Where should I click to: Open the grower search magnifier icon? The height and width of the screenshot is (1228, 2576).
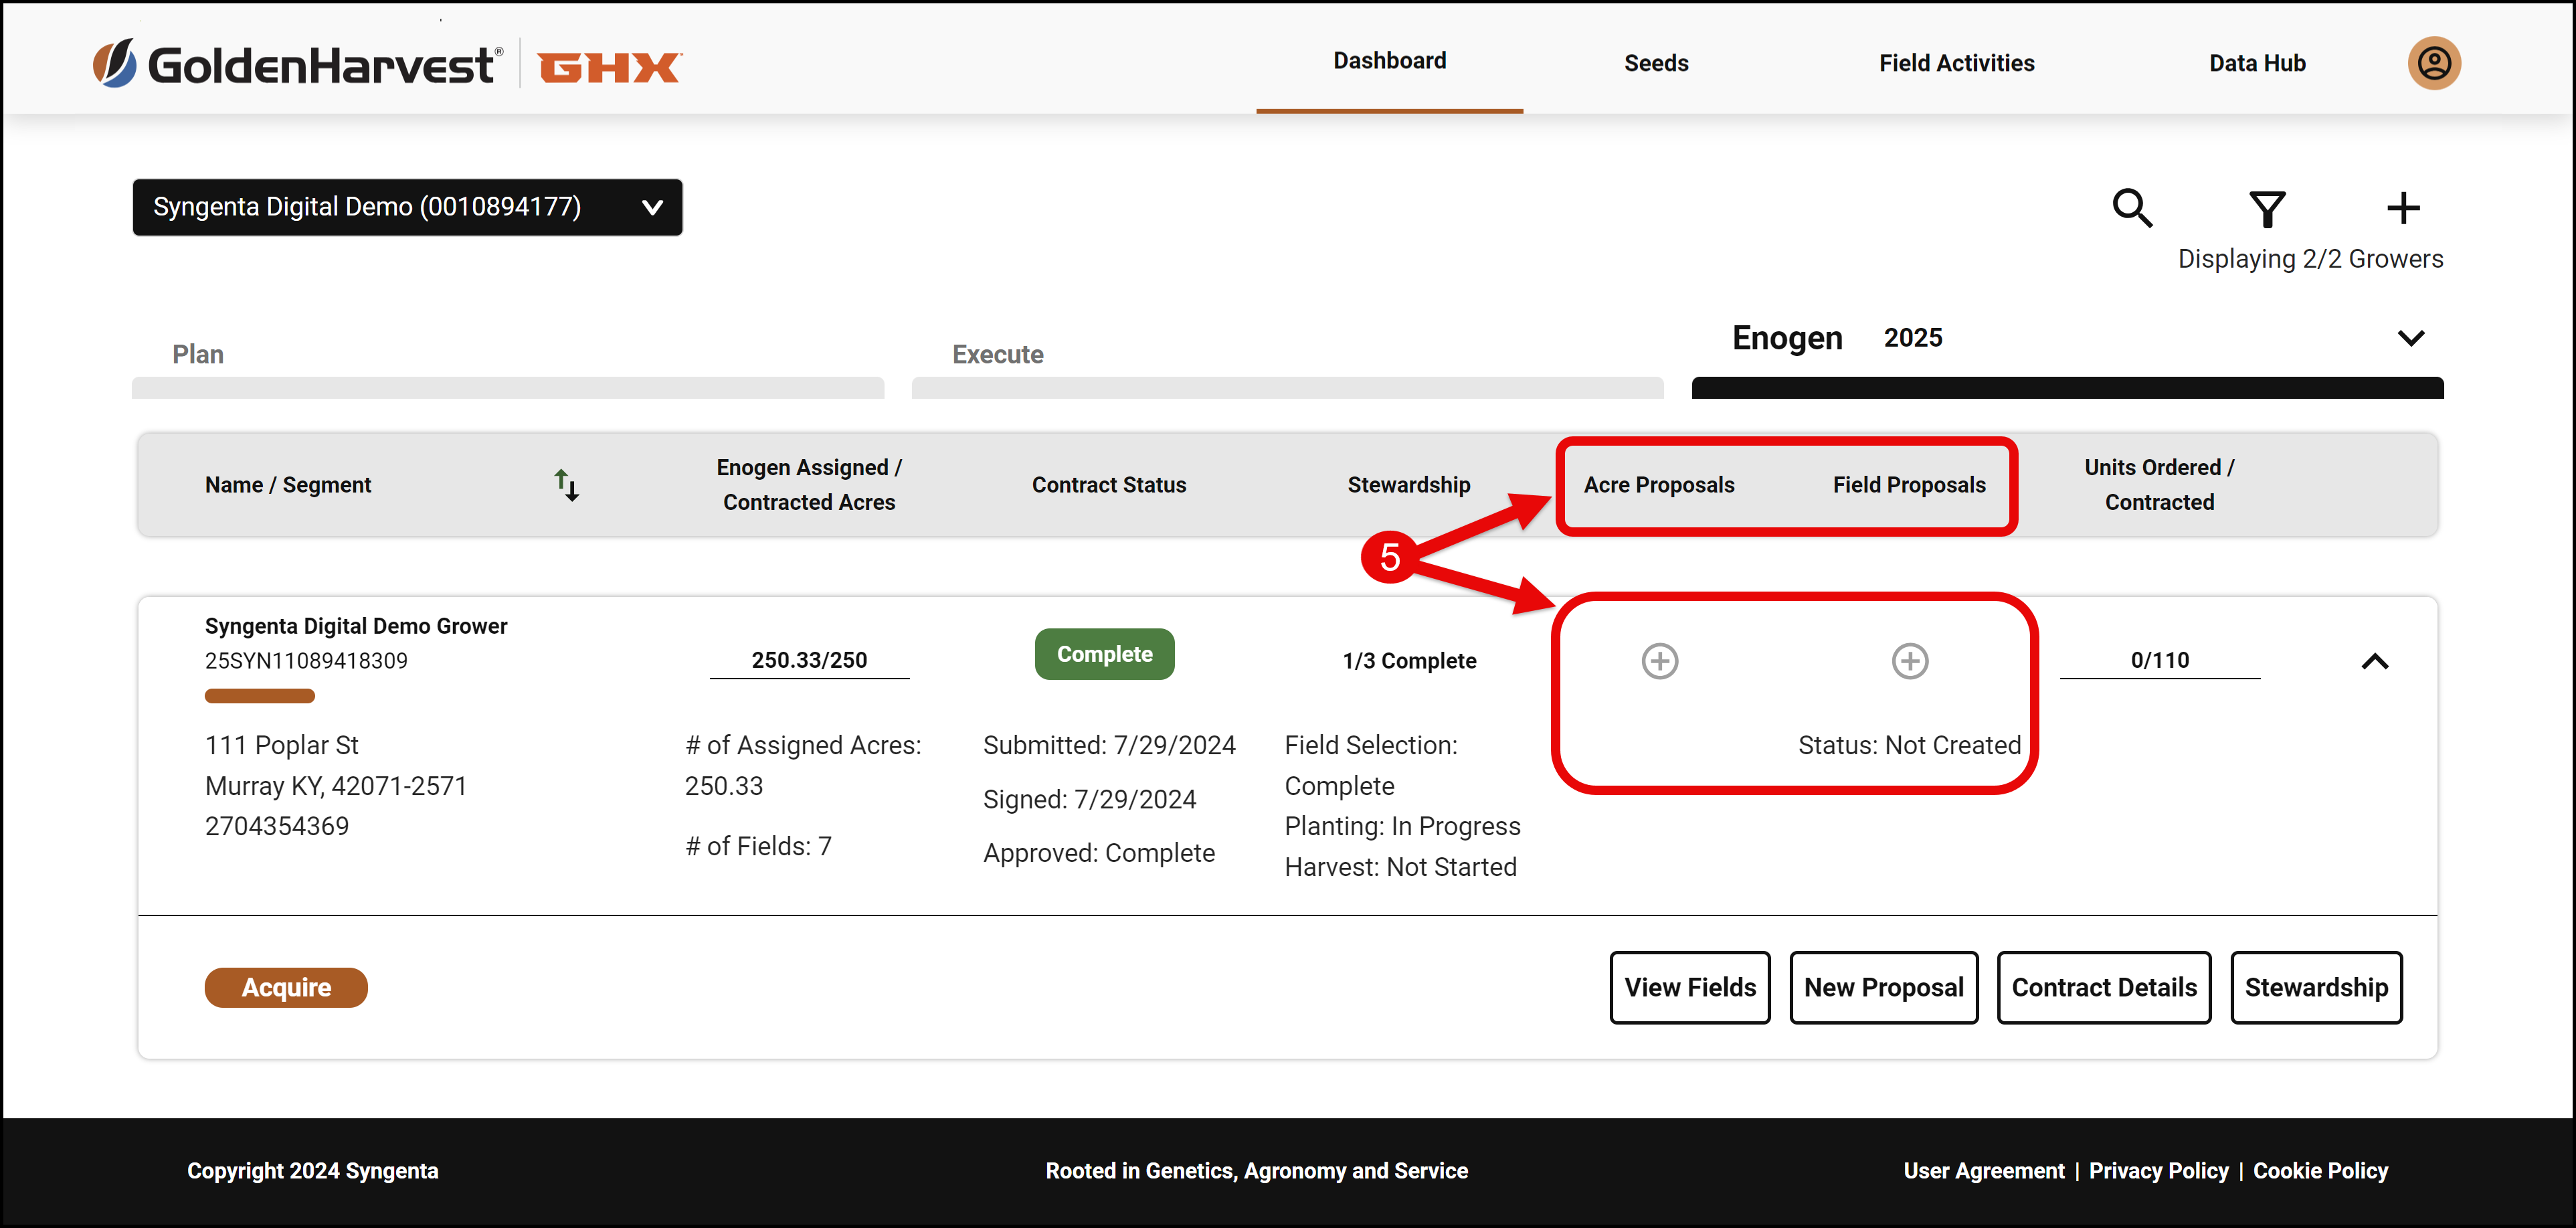(x=2131, y=209)
